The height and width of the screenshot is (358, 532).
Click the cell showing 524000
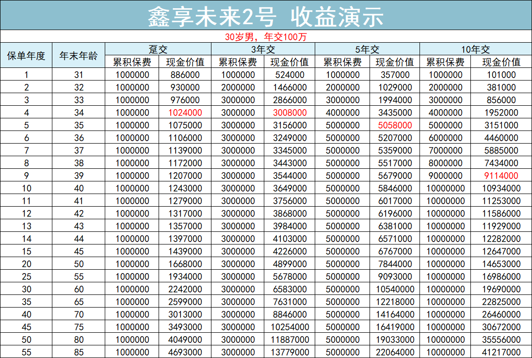[290, 75]
